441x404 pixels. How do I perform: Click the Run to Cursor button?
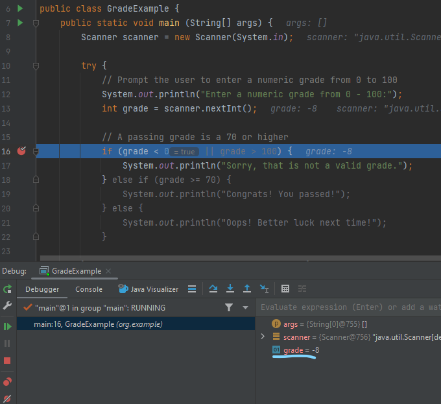264,289
